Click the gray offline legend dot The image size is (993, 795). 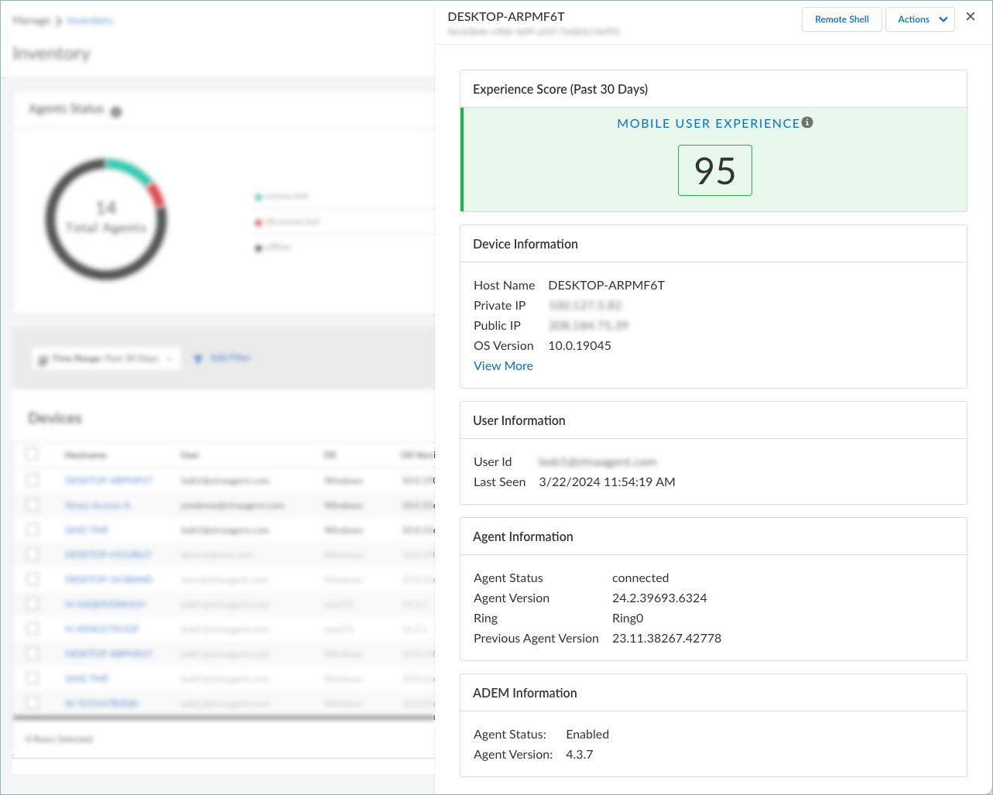pos(259,248)
